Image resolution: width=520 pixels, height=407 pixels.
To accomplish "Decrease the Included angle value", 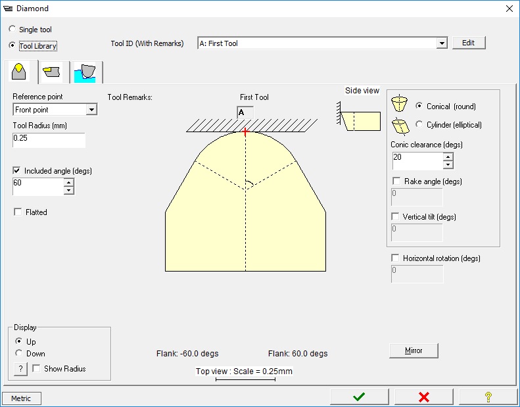I will (x=68, y=191).
